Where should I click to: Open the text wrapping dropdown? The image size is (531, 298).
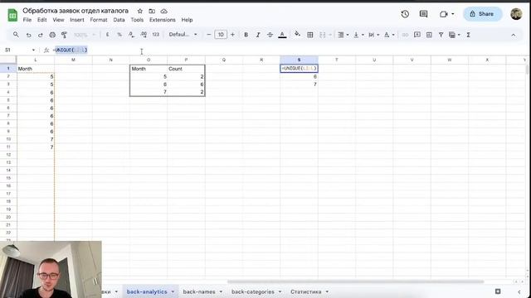point(373,35)
